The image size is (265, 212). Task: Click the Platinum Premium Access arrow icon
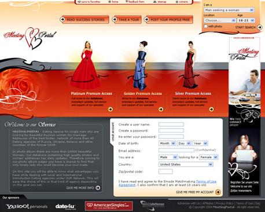(111, 109)
